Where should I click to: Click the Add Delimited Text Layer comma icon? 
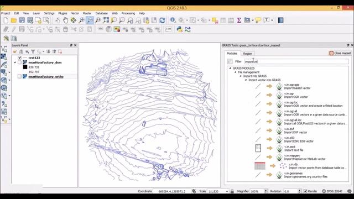point(4,104)
